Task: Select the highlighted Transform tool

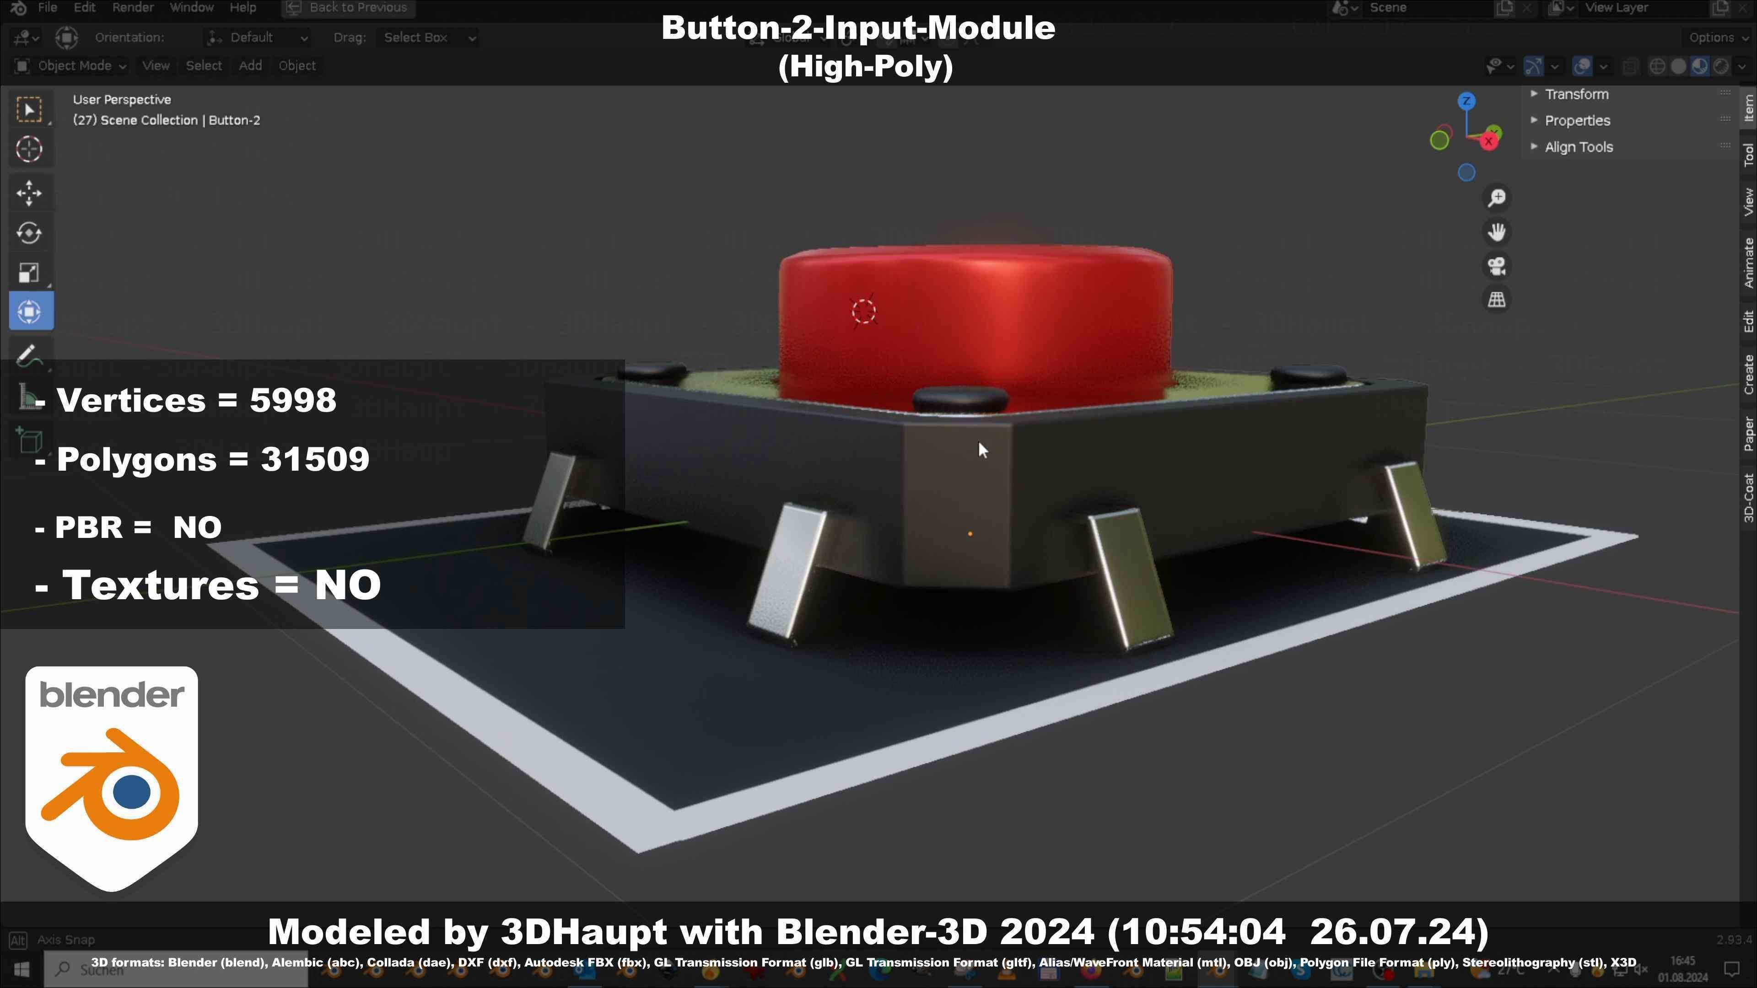Action: click(31, 311)
